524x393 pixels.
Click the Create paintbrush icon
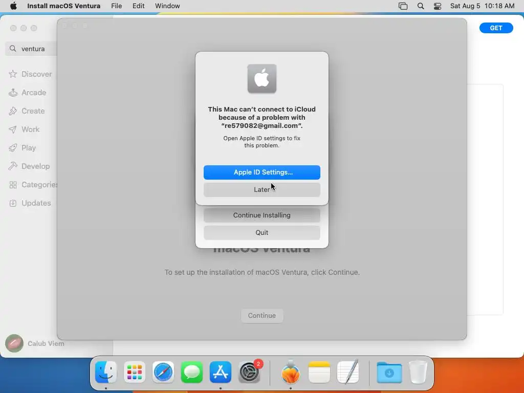[13, 111]
